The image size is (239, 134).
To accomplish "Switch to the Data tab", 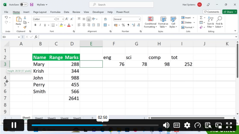I will (x=67, y=12).
